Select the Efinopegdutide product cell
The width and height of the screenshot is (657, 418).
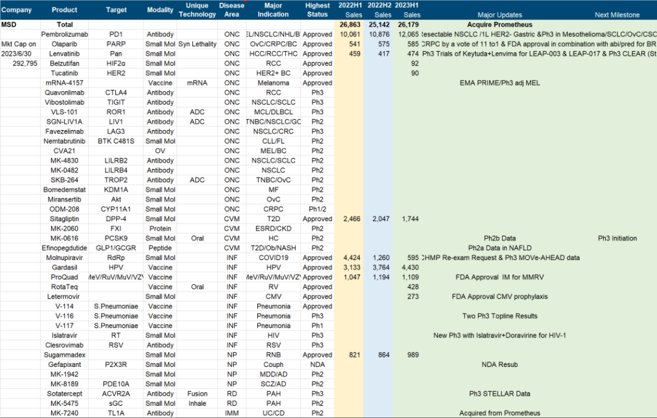(x=64, y=248)
